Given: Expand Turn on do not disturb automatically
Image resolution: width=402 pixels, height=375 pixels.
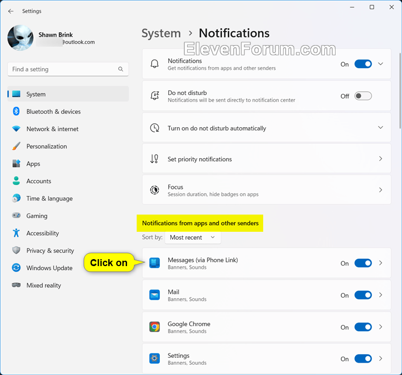Looking at the screenshot, I should pos(381,127).
